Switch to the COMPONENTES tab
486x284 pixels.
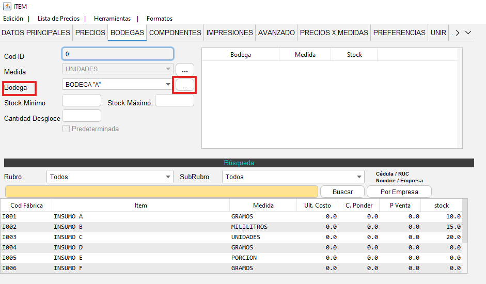(x=175, y=33)
